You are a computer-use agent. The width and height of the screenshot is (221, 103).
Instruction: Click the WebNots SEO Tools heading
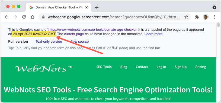[x=108, y=90]
